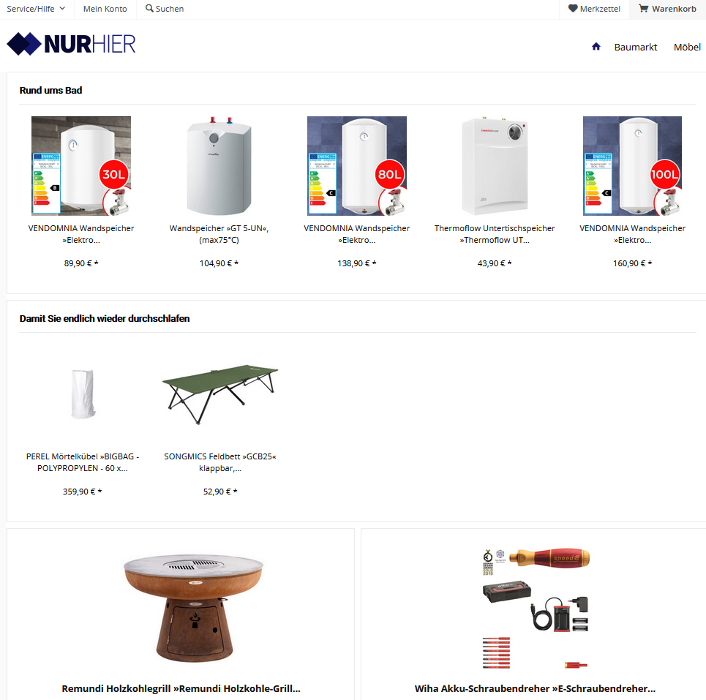Viewport: 706px width, 700px height.
Task: Expand the Service/Hilfe dropdown
Action: [36, 9]
